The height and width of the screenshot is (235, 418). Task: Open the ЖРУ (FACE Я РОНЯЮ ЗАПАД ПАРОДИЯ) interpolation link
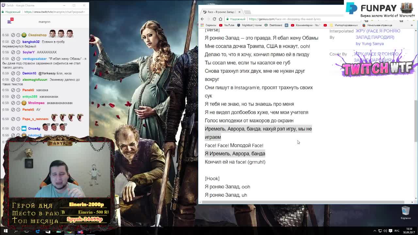tap(378, 34)
